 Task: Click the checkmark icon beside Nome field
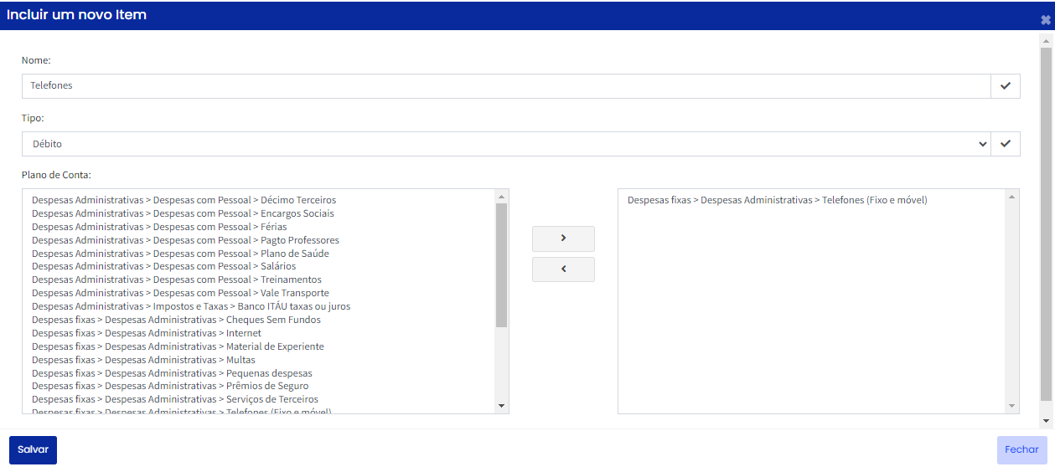(x=1006, y=86)
